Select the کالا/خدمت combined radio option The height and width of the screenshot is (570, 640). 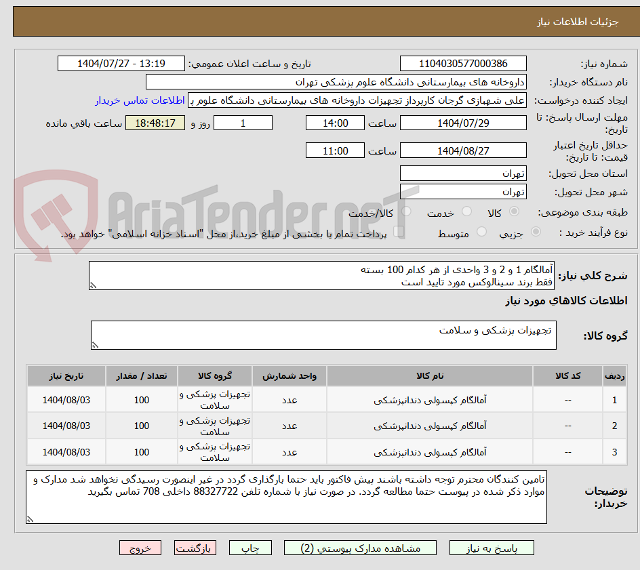click(x=406, y=210)
